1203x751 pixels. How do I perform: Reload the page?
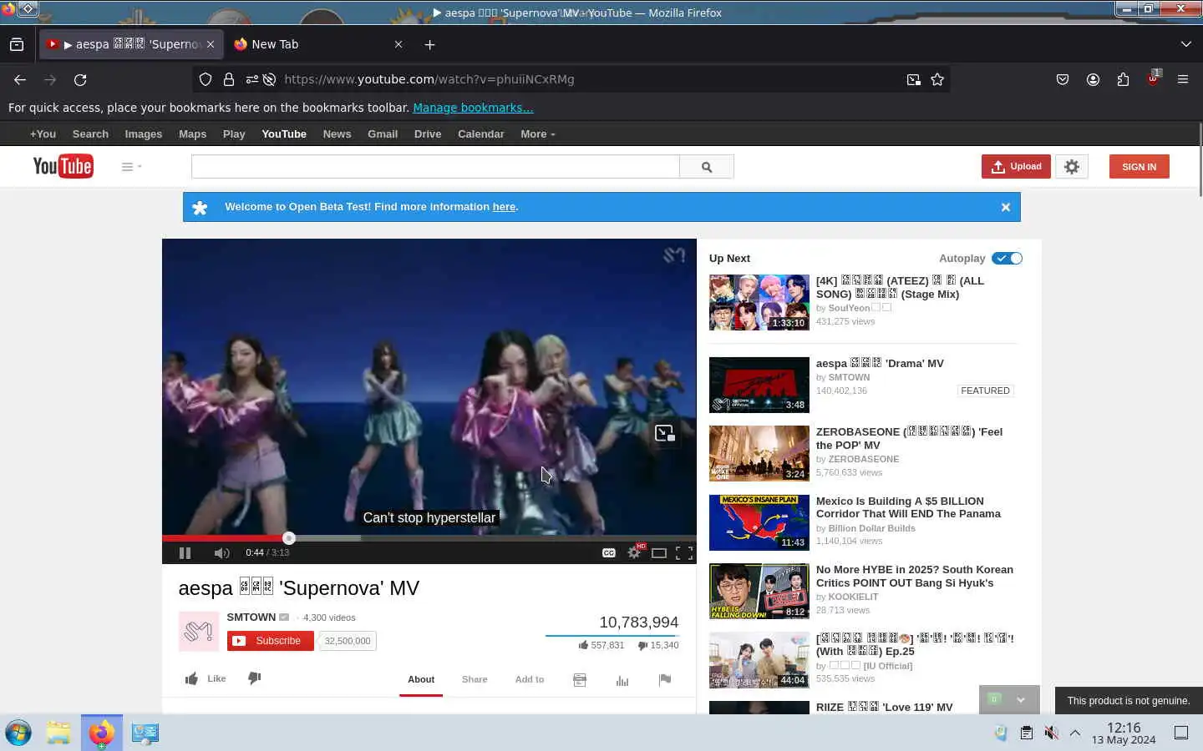tap(80, 79)
